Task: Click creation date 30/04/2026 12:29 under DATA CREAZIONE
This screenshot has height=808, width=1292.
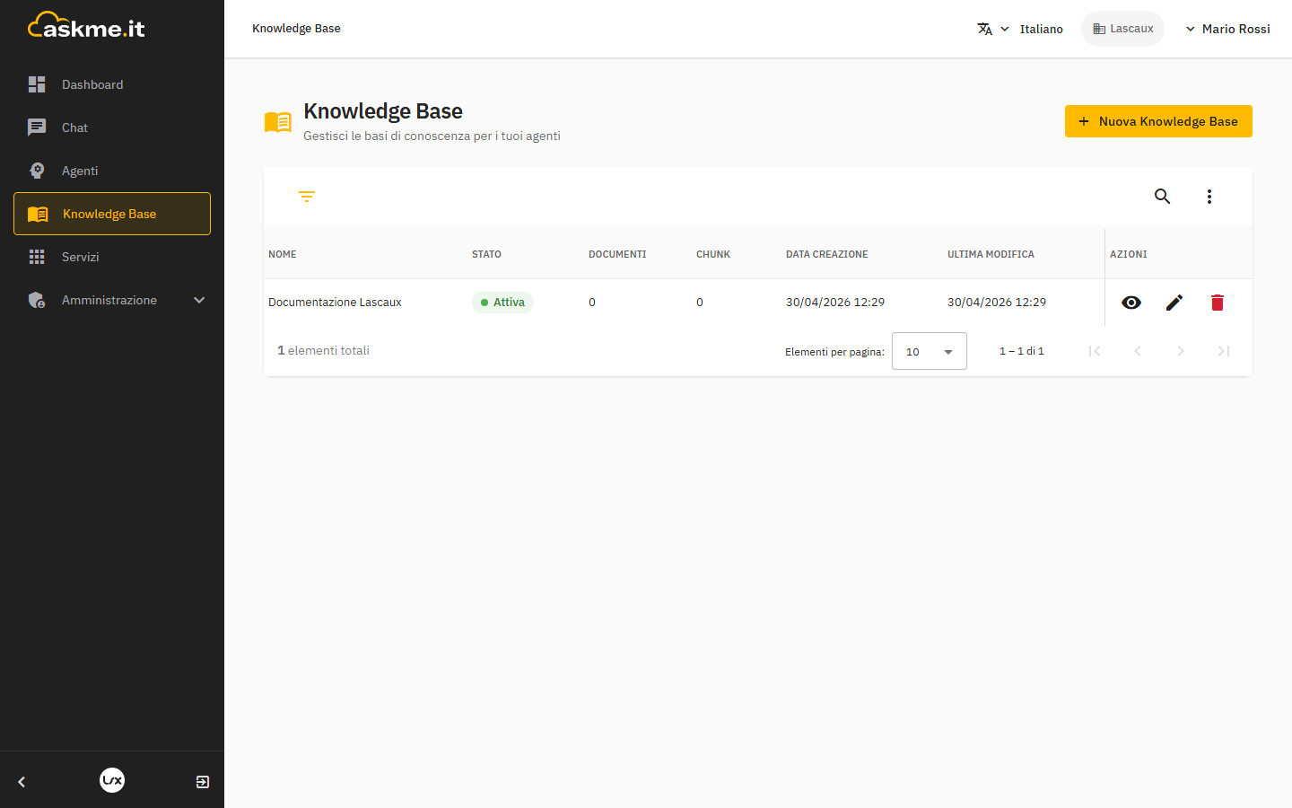Action: 835,303
